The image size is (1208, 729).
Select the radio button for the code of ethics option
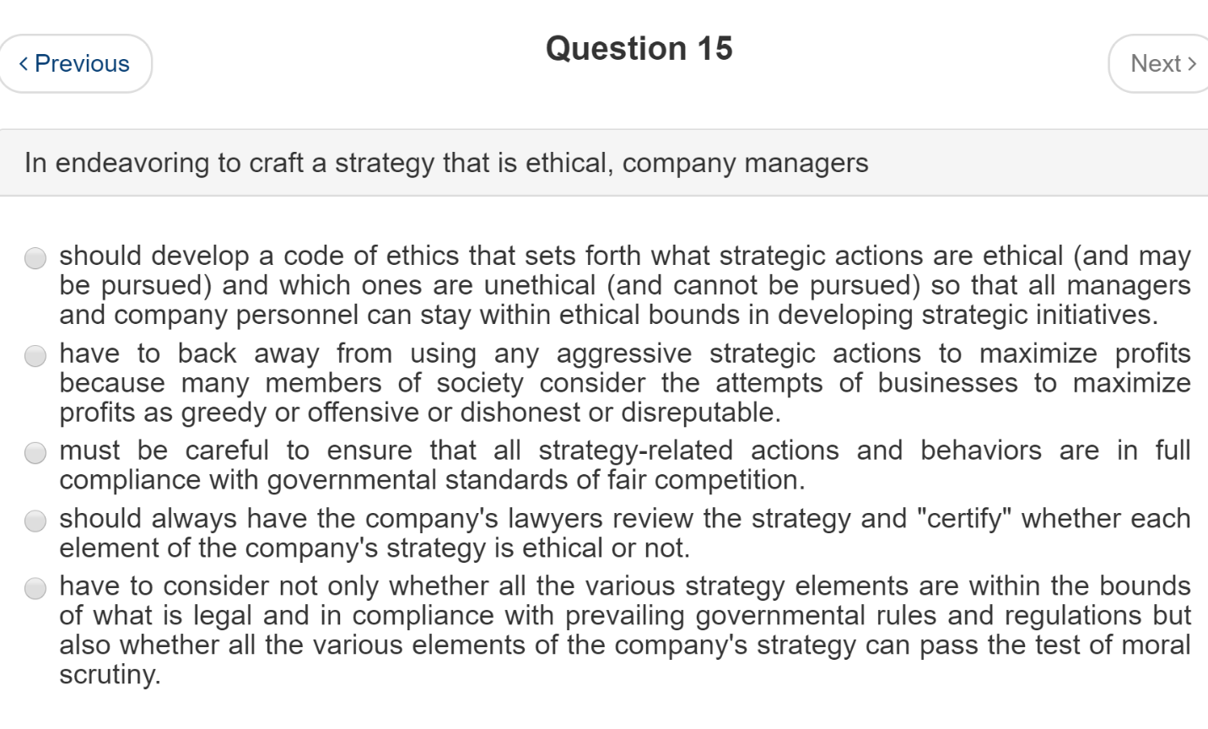pyautogui.click(x=35, y=257)
